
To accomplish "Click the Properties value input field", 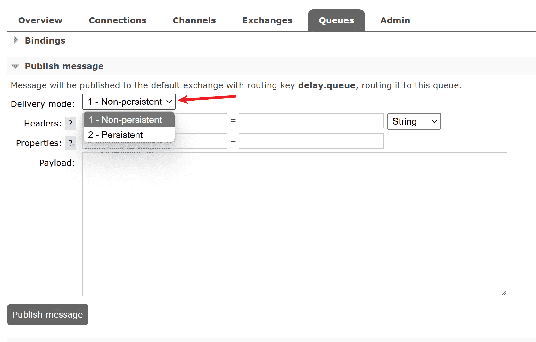I will pos(311,141).
